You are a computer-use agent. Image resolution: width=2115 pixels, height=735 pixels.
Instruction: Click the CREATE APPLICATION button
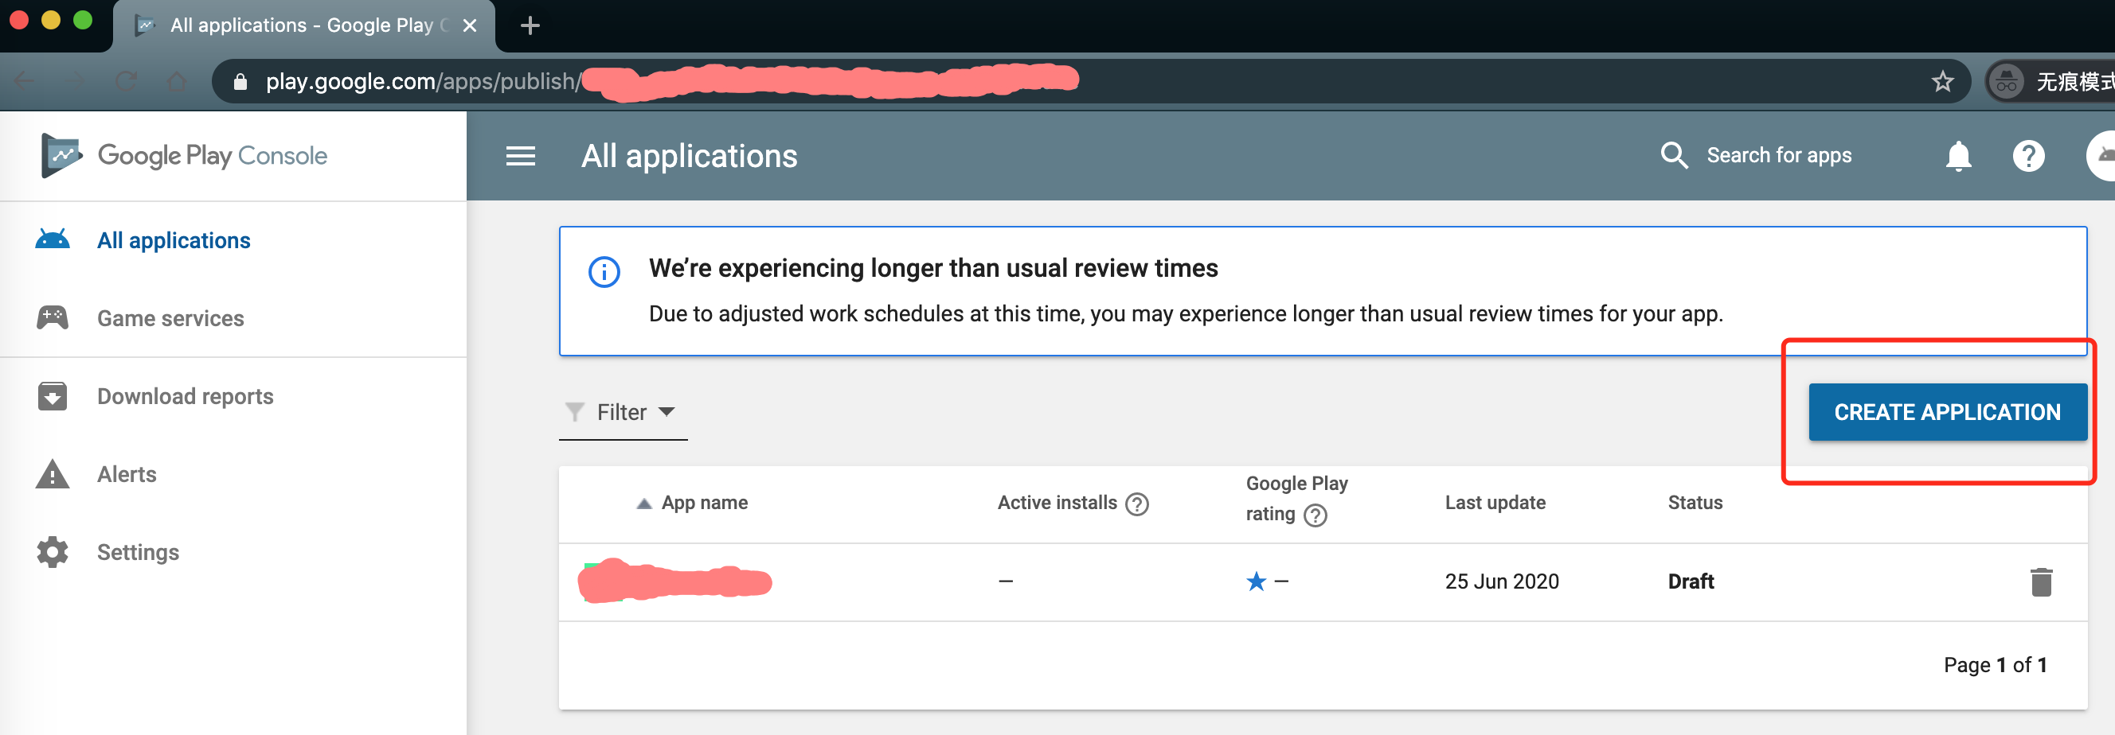[1947, 412]
